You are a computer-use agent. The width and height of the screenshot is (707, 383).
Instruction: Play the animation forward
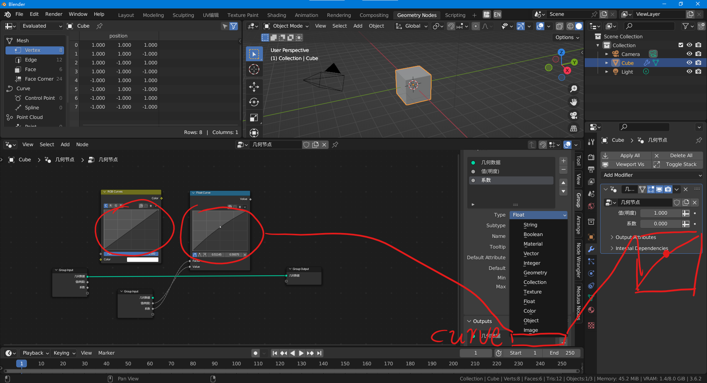pyautogui.click(x=301, y=353)
